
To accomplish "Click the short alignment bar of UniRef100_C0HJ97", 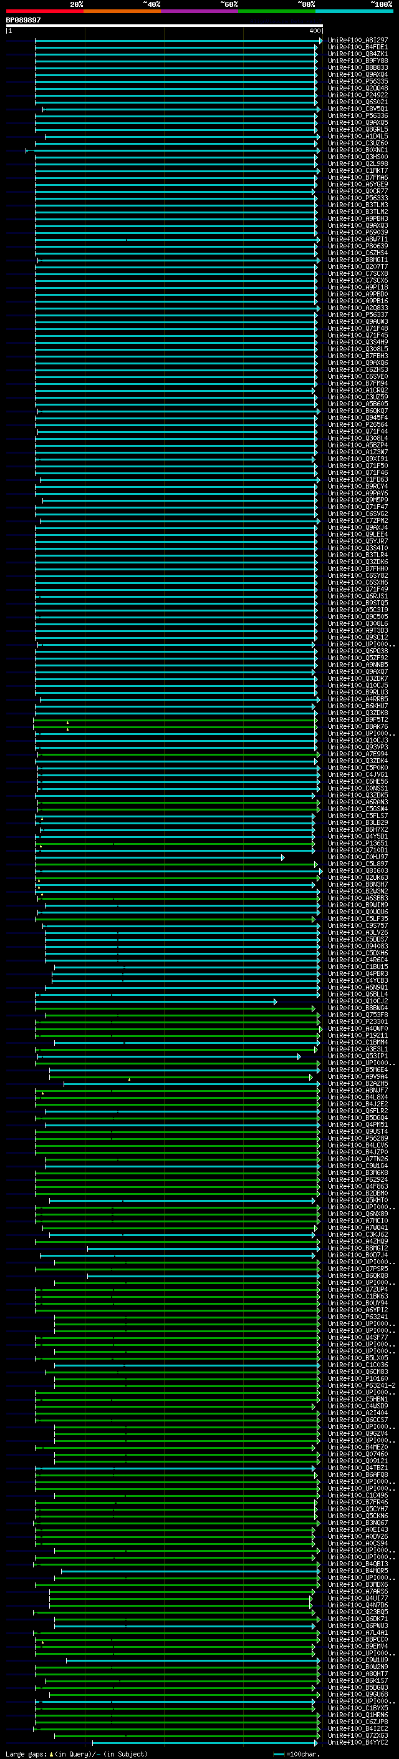I will pyautogui.click(x=160, y=857).
